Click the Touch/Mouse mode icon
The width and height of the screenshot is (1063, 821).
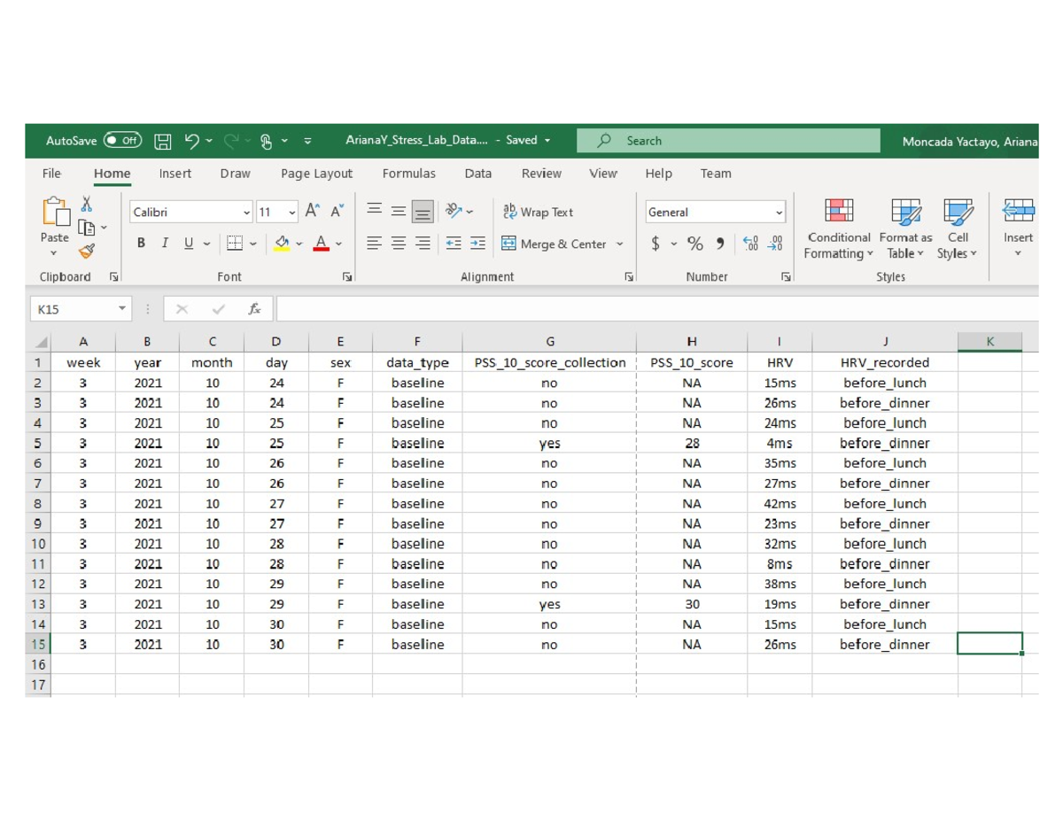[266, 141]
